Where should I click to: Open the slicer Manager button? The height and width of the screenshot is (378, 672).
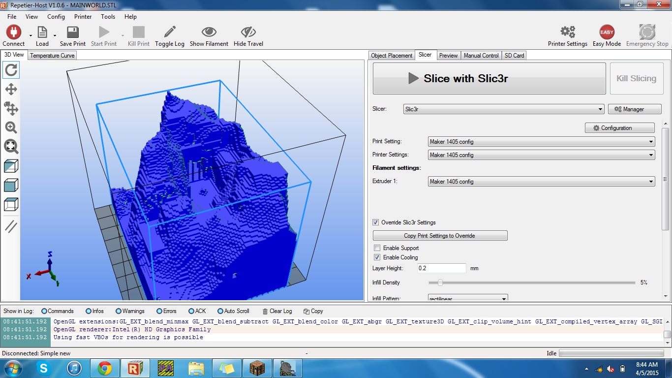pos(635,109)
